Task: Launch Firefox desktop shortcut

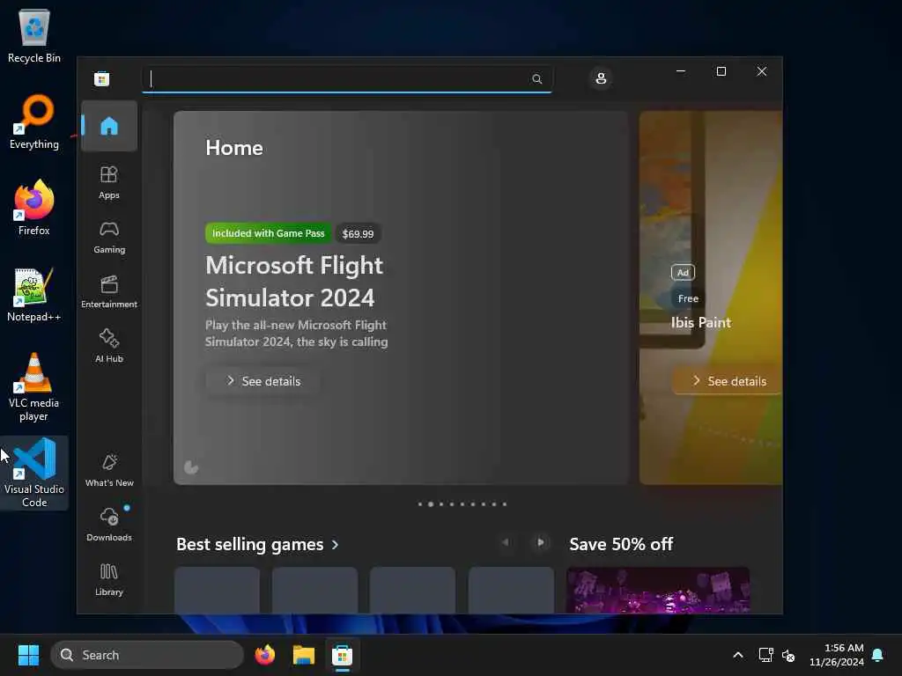Action: [x=34, y=208]
